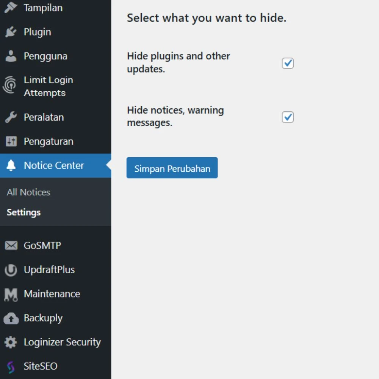Viewport: 379px width, 379px height.
Task: Click the SiteSEO logo icon
Action: (x=11, y=366)
